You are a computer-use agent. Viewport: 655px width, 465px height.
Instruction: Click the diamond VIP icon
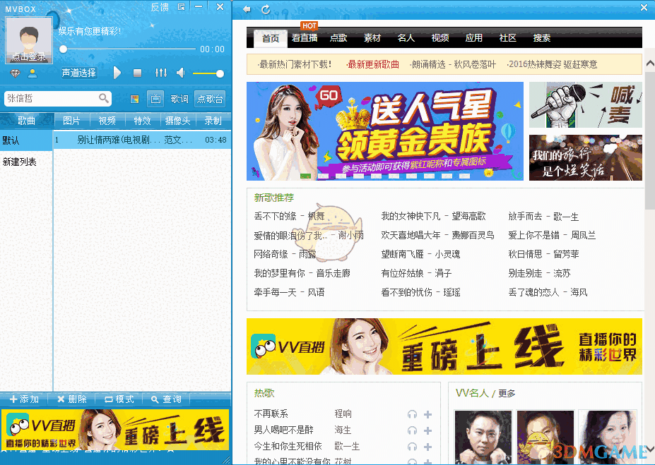[15, 74]
